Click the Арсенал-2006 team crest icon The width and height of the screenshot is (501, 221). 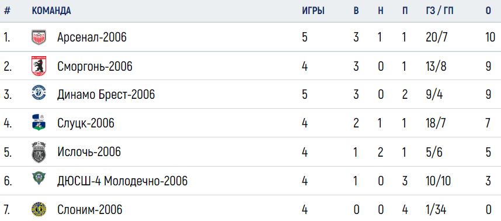click(39, 37)
